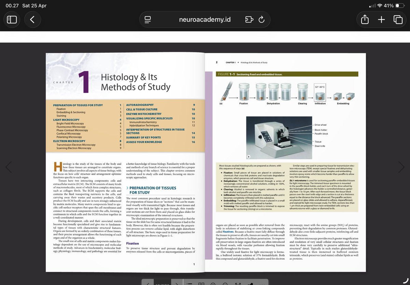Click 'Embedding & Sectioning' contents entry
This screenshot has height=285, width=410.
click(71, 112)
